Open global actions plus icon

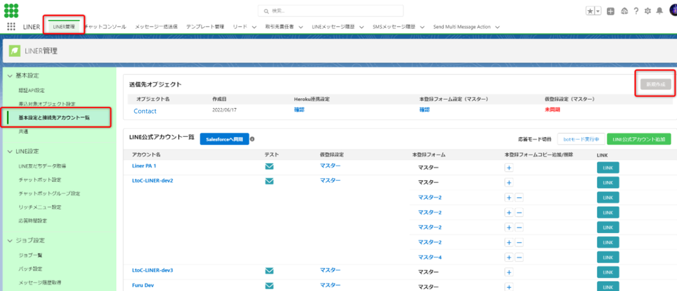point(610,11)
